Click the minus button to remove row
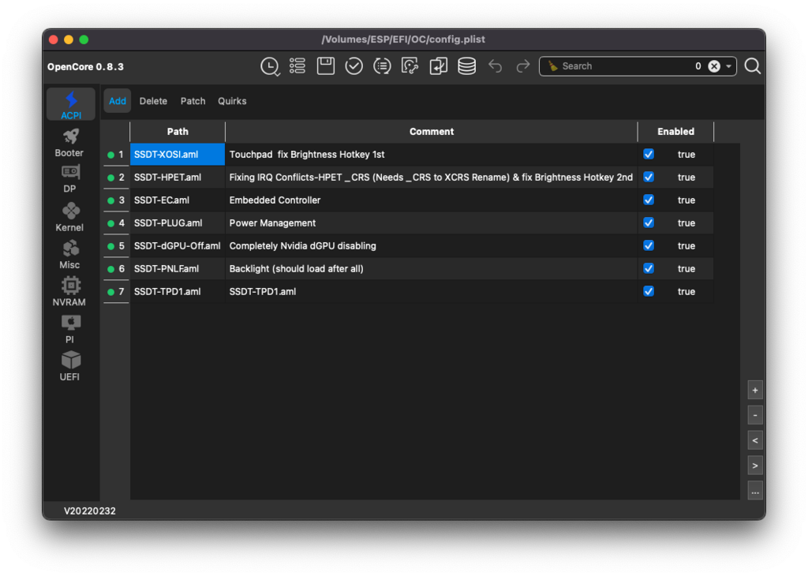This screenshot has width=808, height=576. coord(755,415)
